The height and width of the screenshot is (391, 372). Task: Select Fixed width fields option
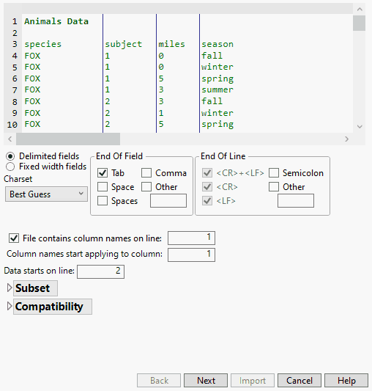tap(10, 167)
